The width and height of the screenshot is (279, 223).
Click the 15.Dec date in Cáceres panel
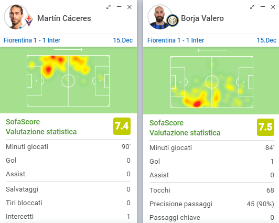[x=123, y=40]
